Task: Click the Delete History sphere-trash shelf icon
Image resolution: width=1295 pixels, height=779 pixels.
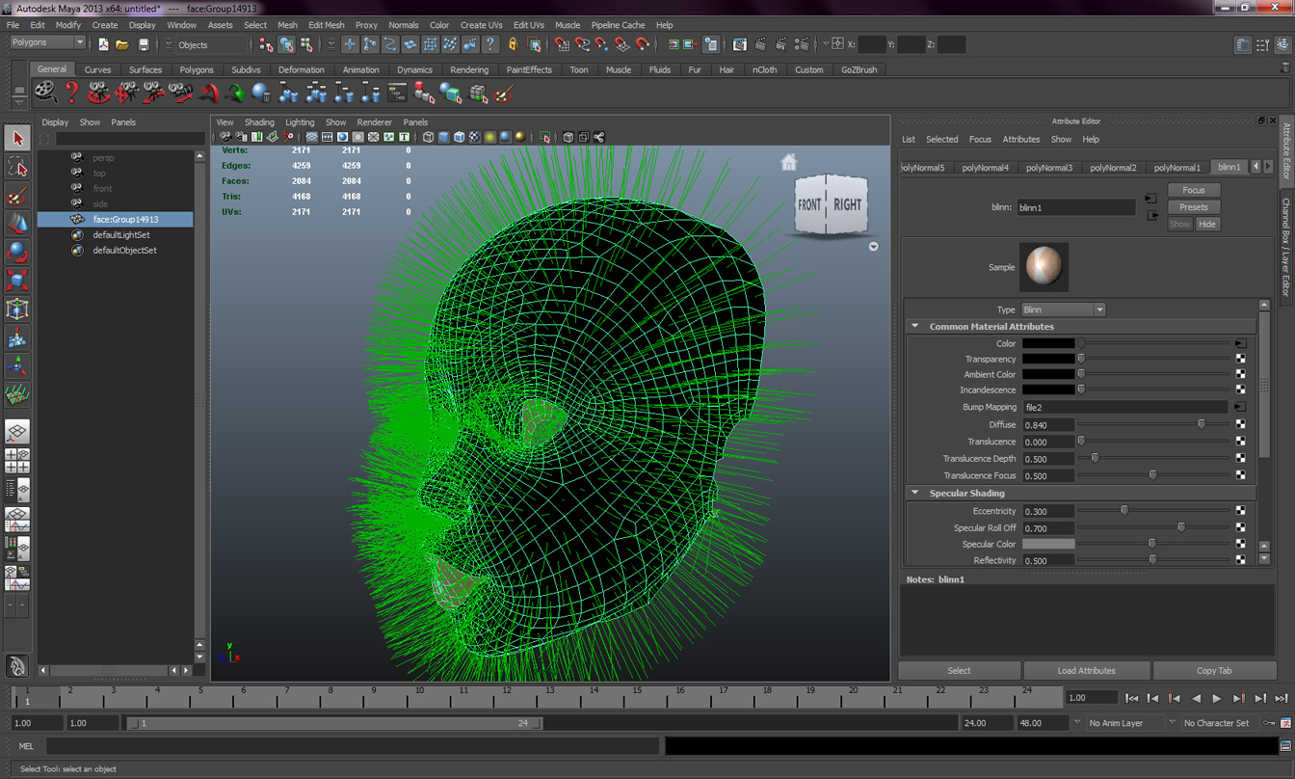Action: pos(261,93)
